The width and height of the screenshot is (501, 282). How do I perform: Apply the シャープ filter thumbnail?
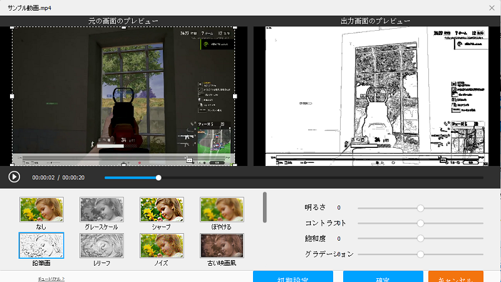(162, 209)
